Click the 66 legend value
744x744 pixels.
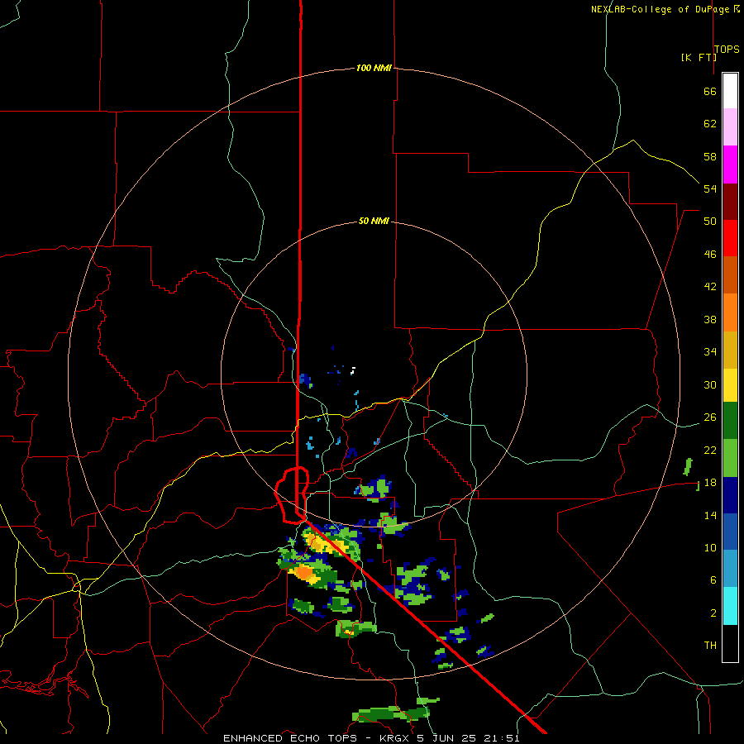[710, 91]
